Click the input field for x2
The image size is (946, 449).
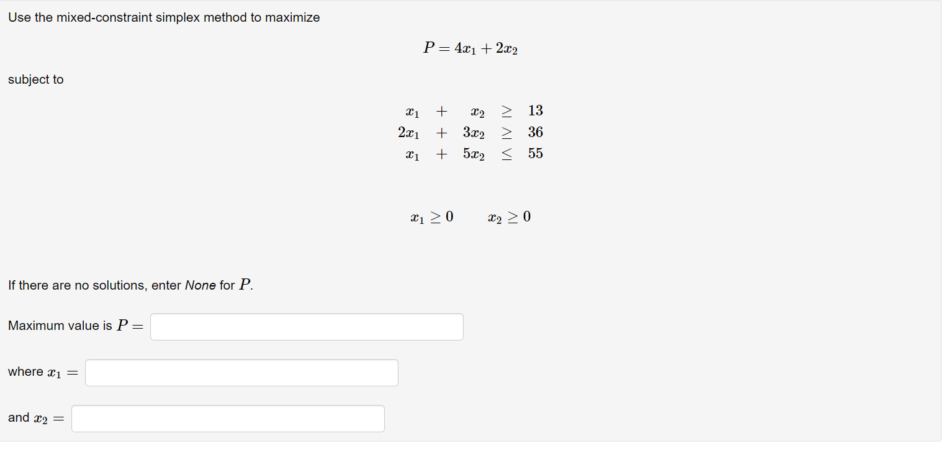pyautogui.click(x=228, y=419)
